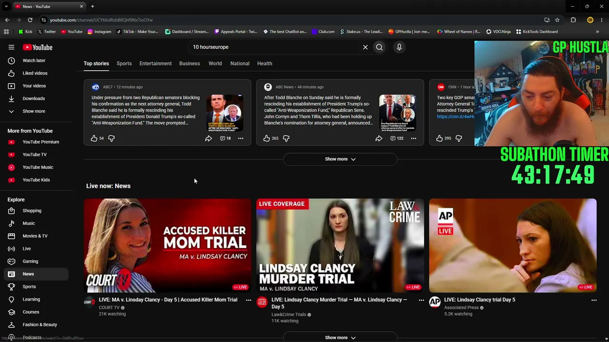This screenshot has width=609, height=342.
Task: Clear the search box with the X
Action: pyautogui.click(x=365, y=47)
